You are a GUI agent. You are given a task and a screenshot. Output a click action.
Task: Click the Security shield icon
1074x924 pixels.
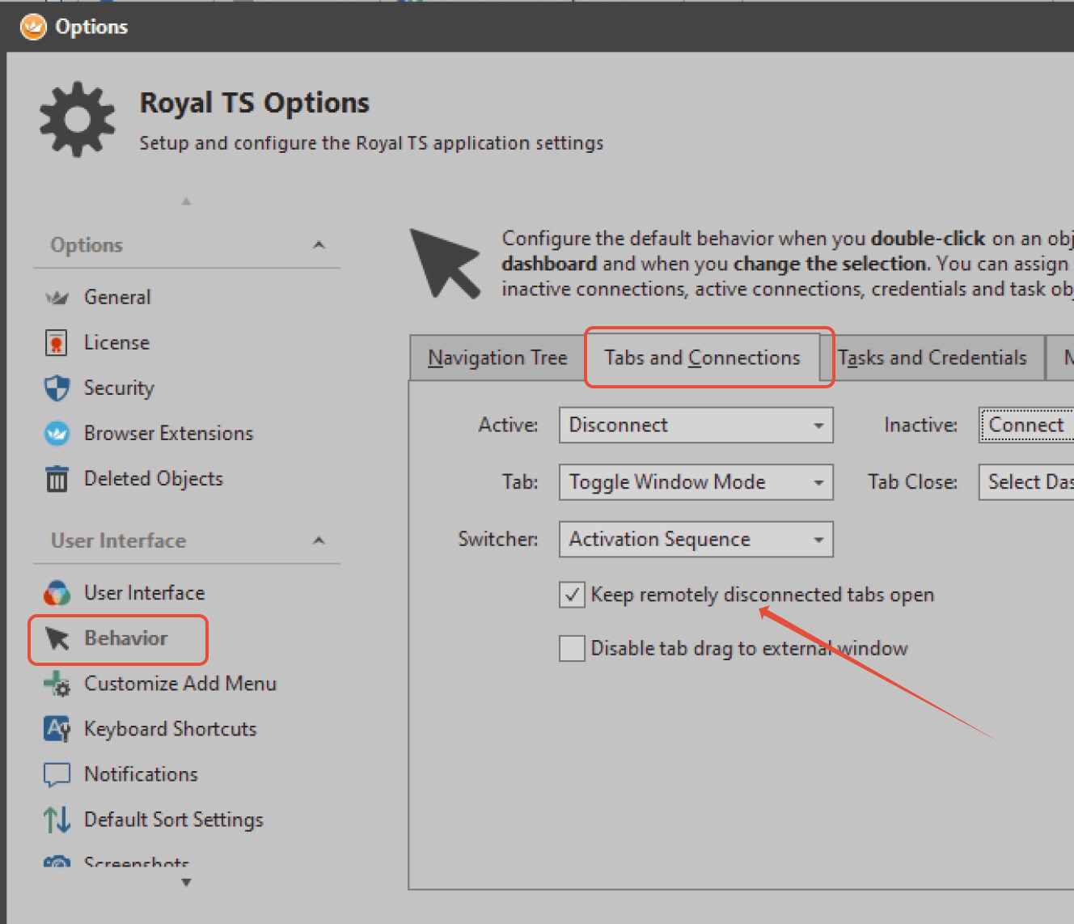click(57, 388)
